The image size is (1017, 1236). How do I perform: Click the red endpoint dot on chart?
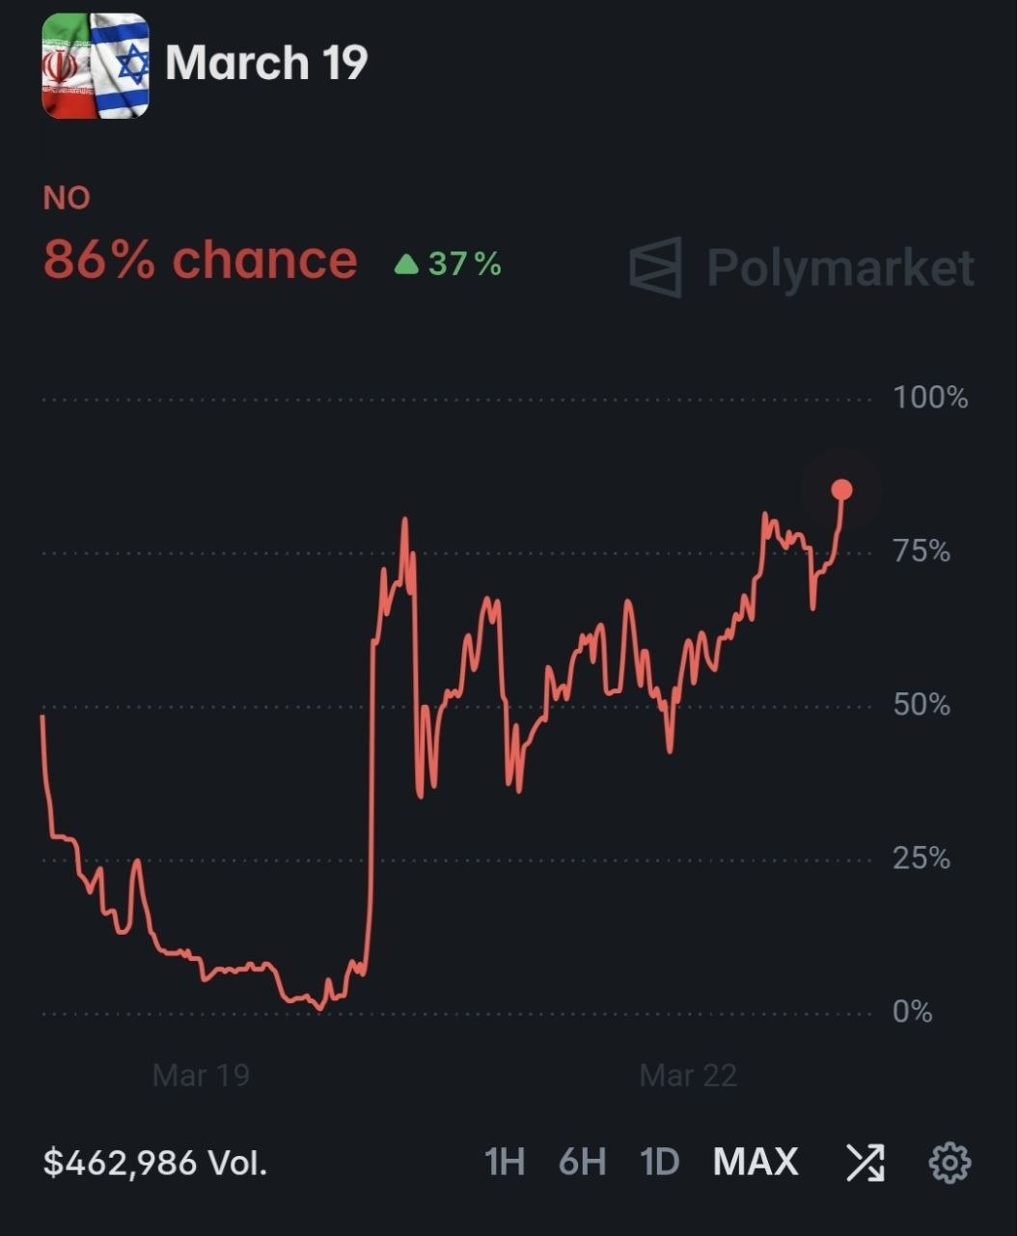(841, 490)
